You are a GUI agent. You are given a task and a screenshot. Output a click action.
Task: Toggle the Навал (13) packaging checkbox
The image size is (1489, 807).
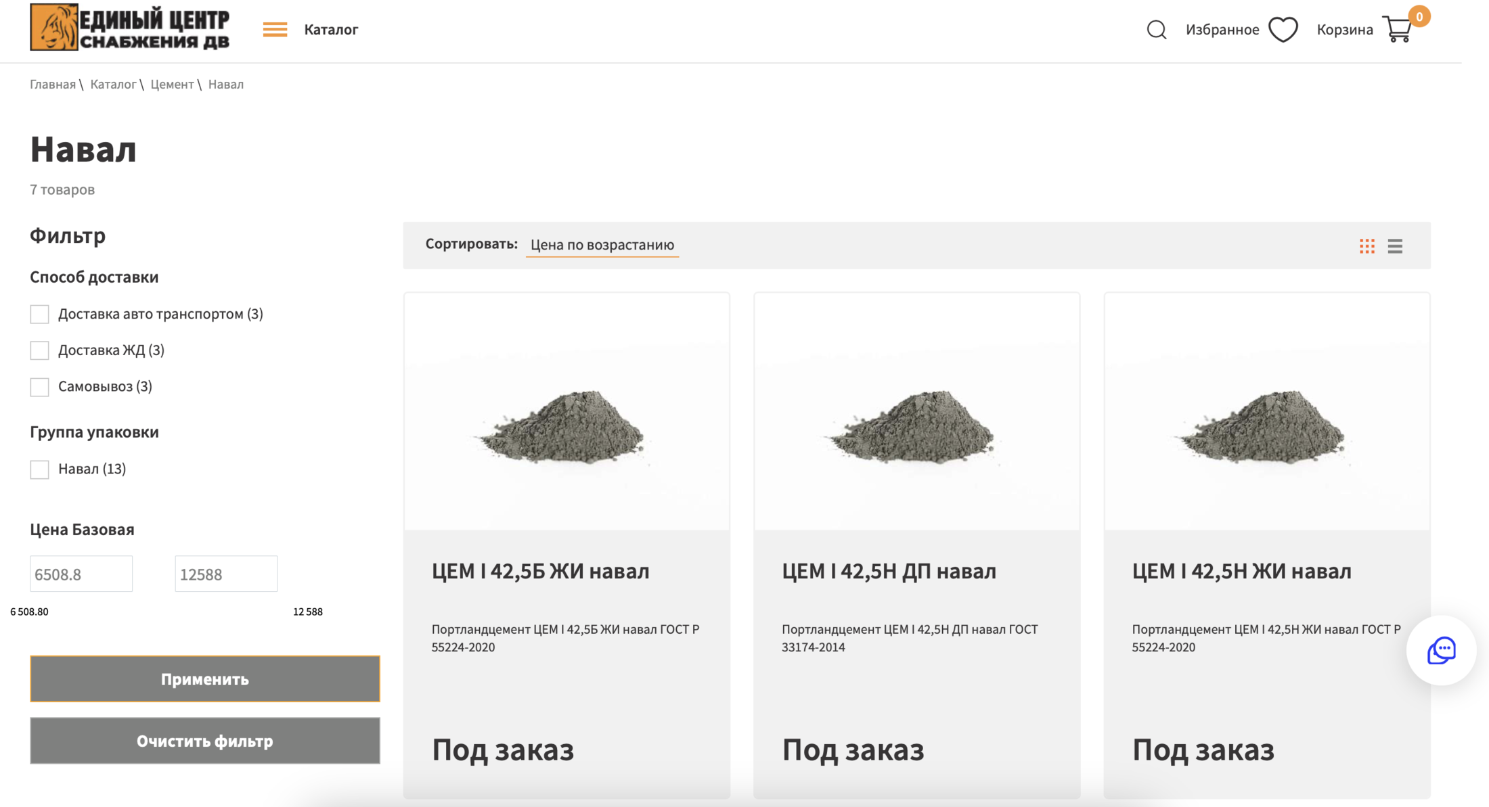(40, 469)
